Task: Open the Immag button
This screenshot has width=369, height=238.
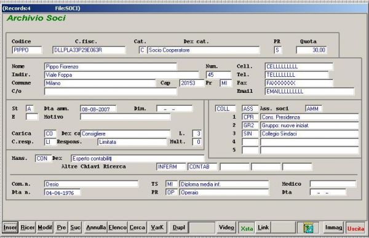Action: click(333, 228)
